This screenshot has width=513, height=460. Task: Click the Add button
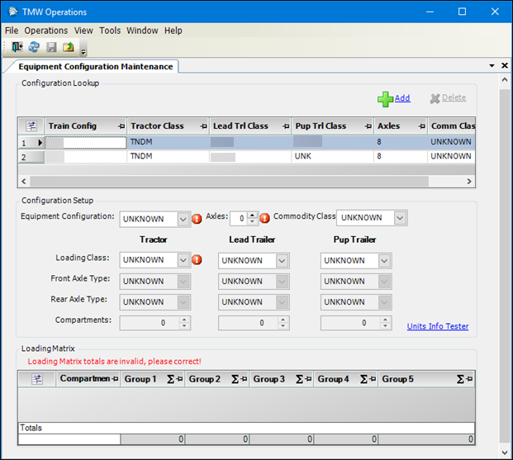[394, 98]
